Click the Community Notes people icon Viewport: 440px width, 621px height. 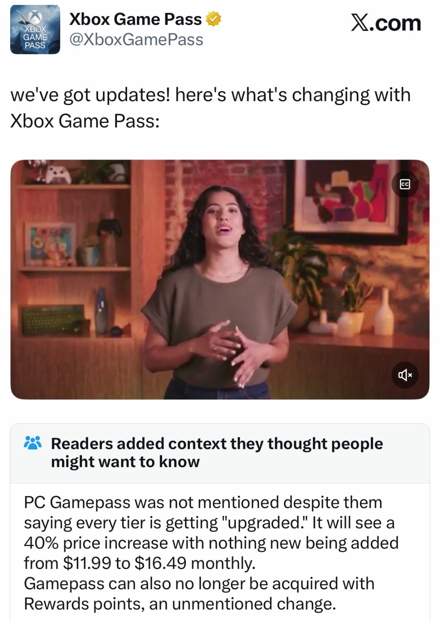pyautogui.click(x=33, y=443)
